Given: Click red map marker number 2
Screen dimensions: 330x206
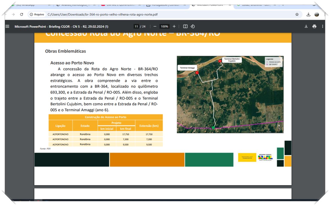Looking at the screenshot, I should (220, 61).
